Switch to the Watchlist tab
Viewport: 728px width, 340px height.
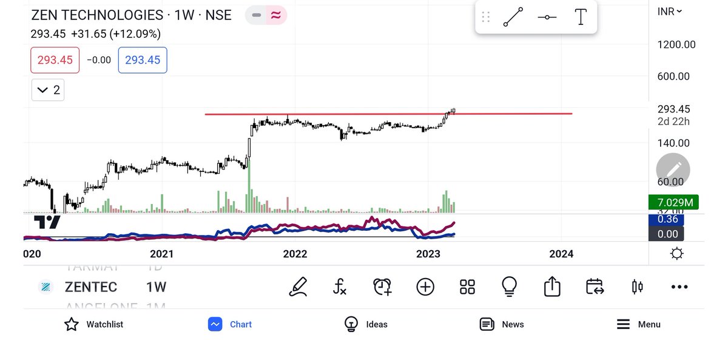[94, 324]
